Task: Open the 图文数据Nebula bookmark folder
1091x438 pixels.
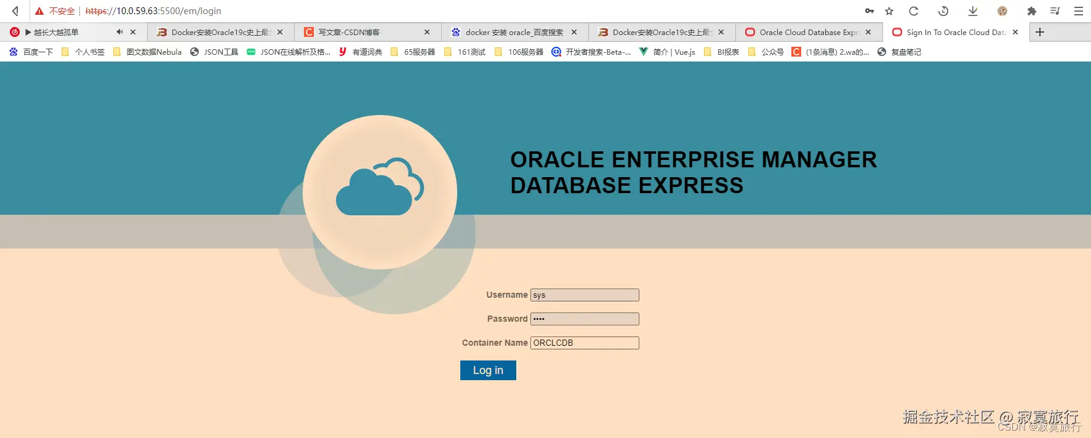Action: point(147,52)
